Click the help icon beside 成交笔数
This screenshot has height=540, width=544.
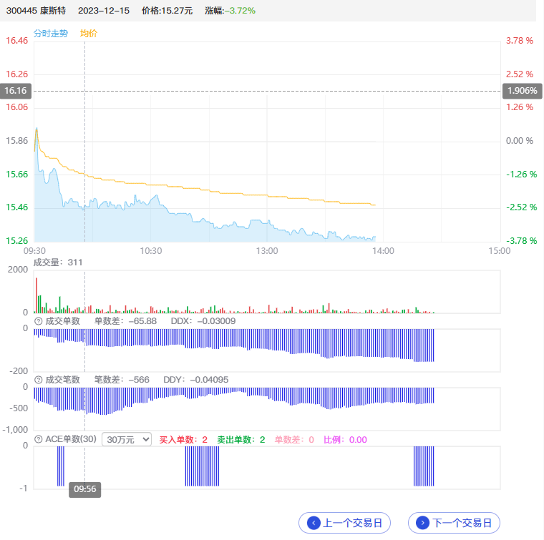click(x=38, y=380)
